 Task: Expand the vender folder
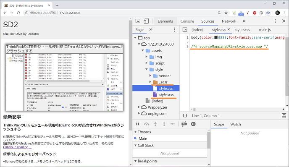[x=150, y=76]
